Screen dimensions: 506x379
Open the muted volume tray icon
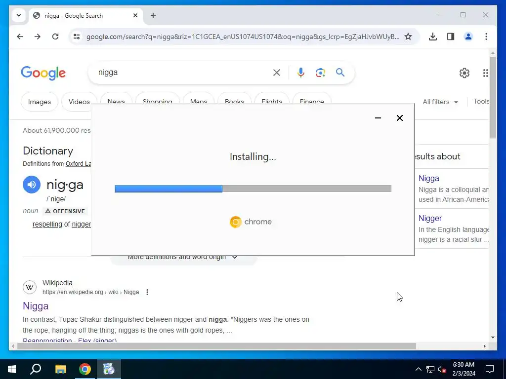[x=442, y=369]
